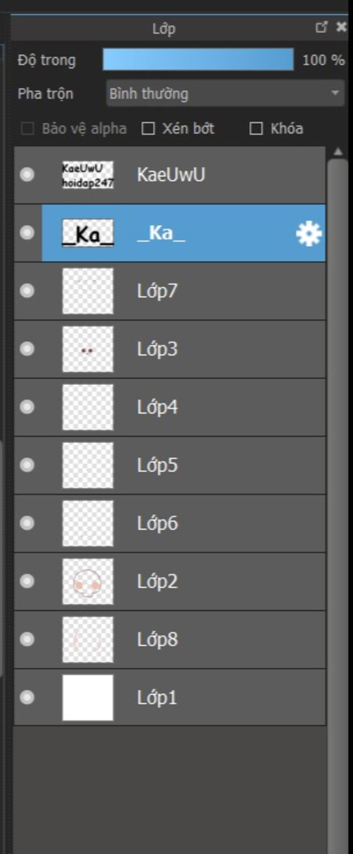
Task: Select the Lớp6 layer row
Action: click(207, 523)
